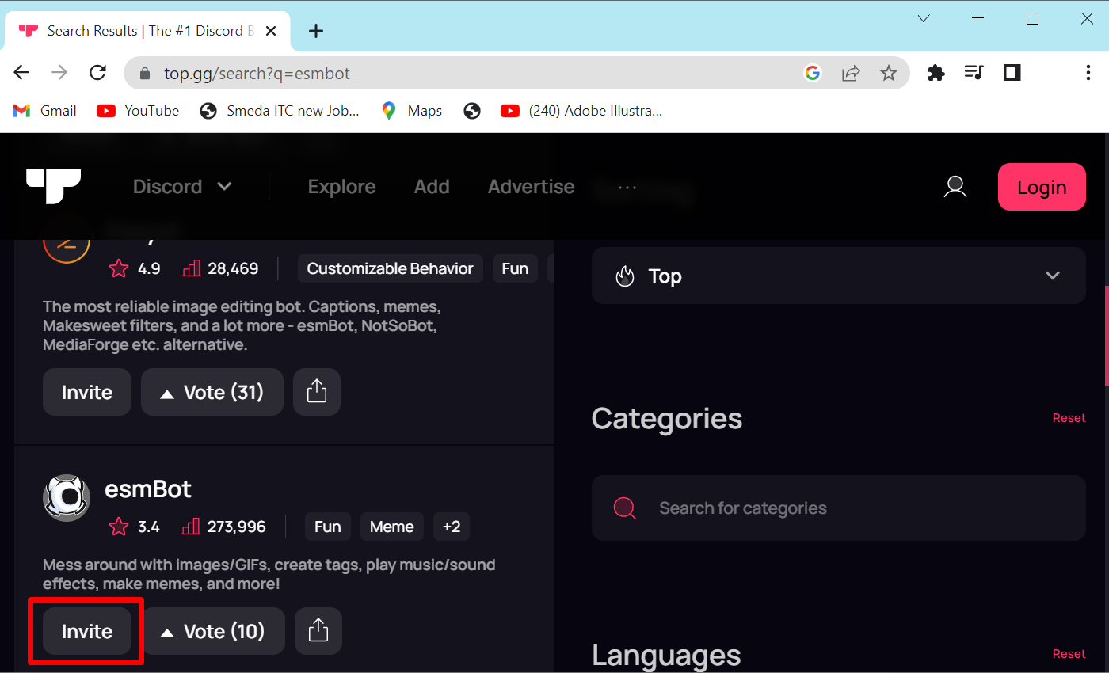
Task: Open the user profile icon
Action: click(x=955, y=187)
